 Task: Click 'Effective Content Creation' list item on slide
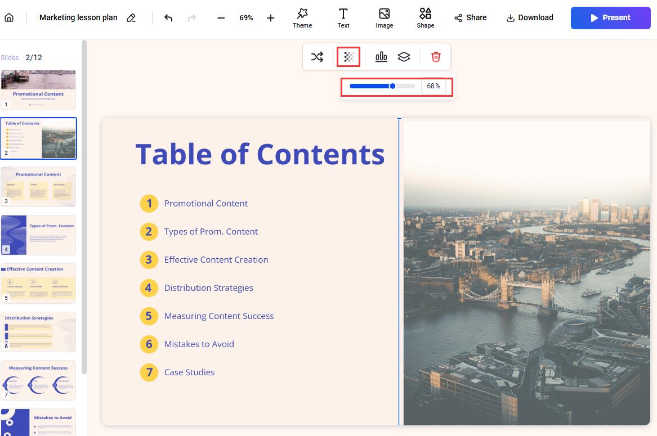[216, 259]
